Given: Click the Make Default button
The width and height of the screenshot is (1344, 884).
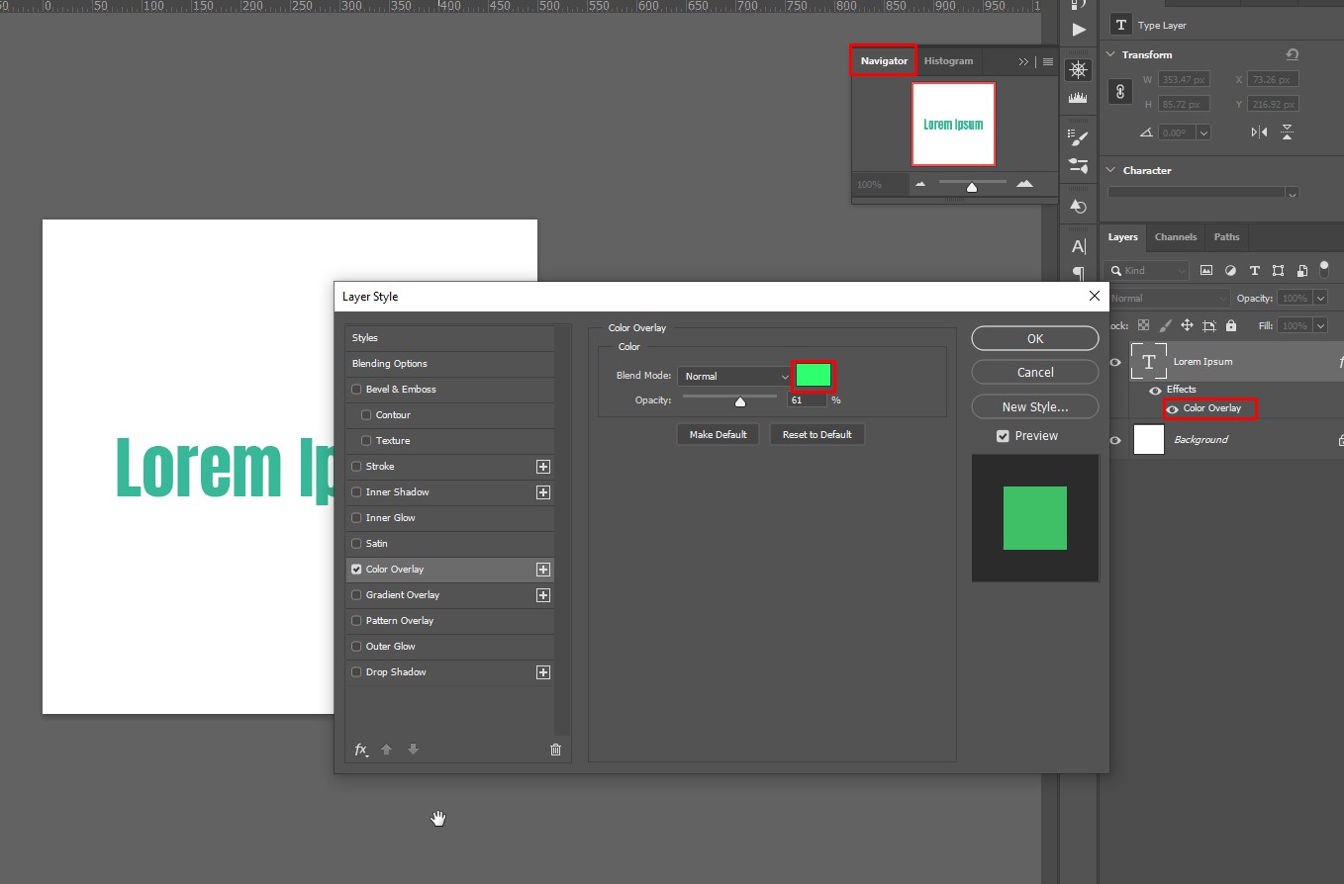Looking at the screenshot, I should click(718, 435).
